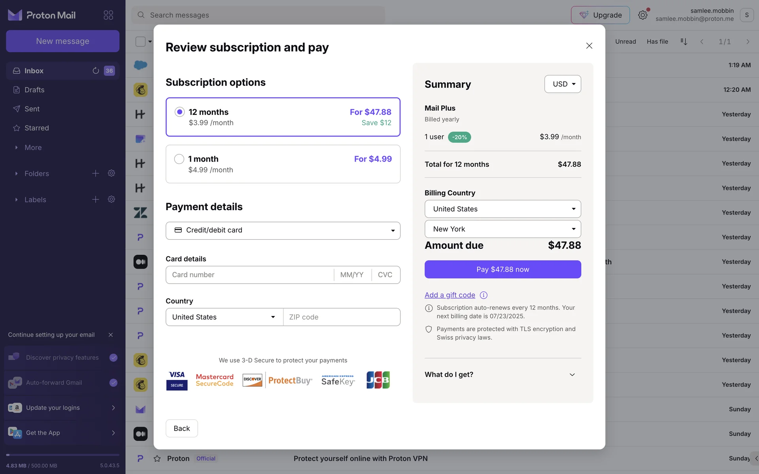Open the Credit/debit card payment method dropdown
This screenshot has height=474, width=759.
pyautogui.click(x=283, y=230)
